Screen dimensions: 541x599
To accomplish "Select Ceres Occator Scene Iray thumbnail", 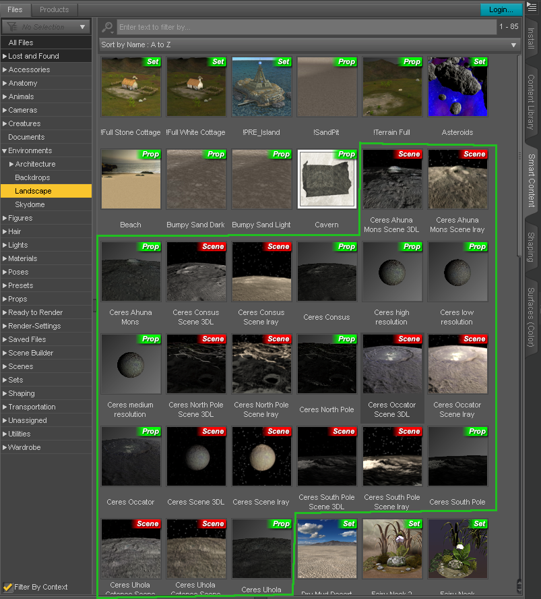I will (x=457, y=364).
